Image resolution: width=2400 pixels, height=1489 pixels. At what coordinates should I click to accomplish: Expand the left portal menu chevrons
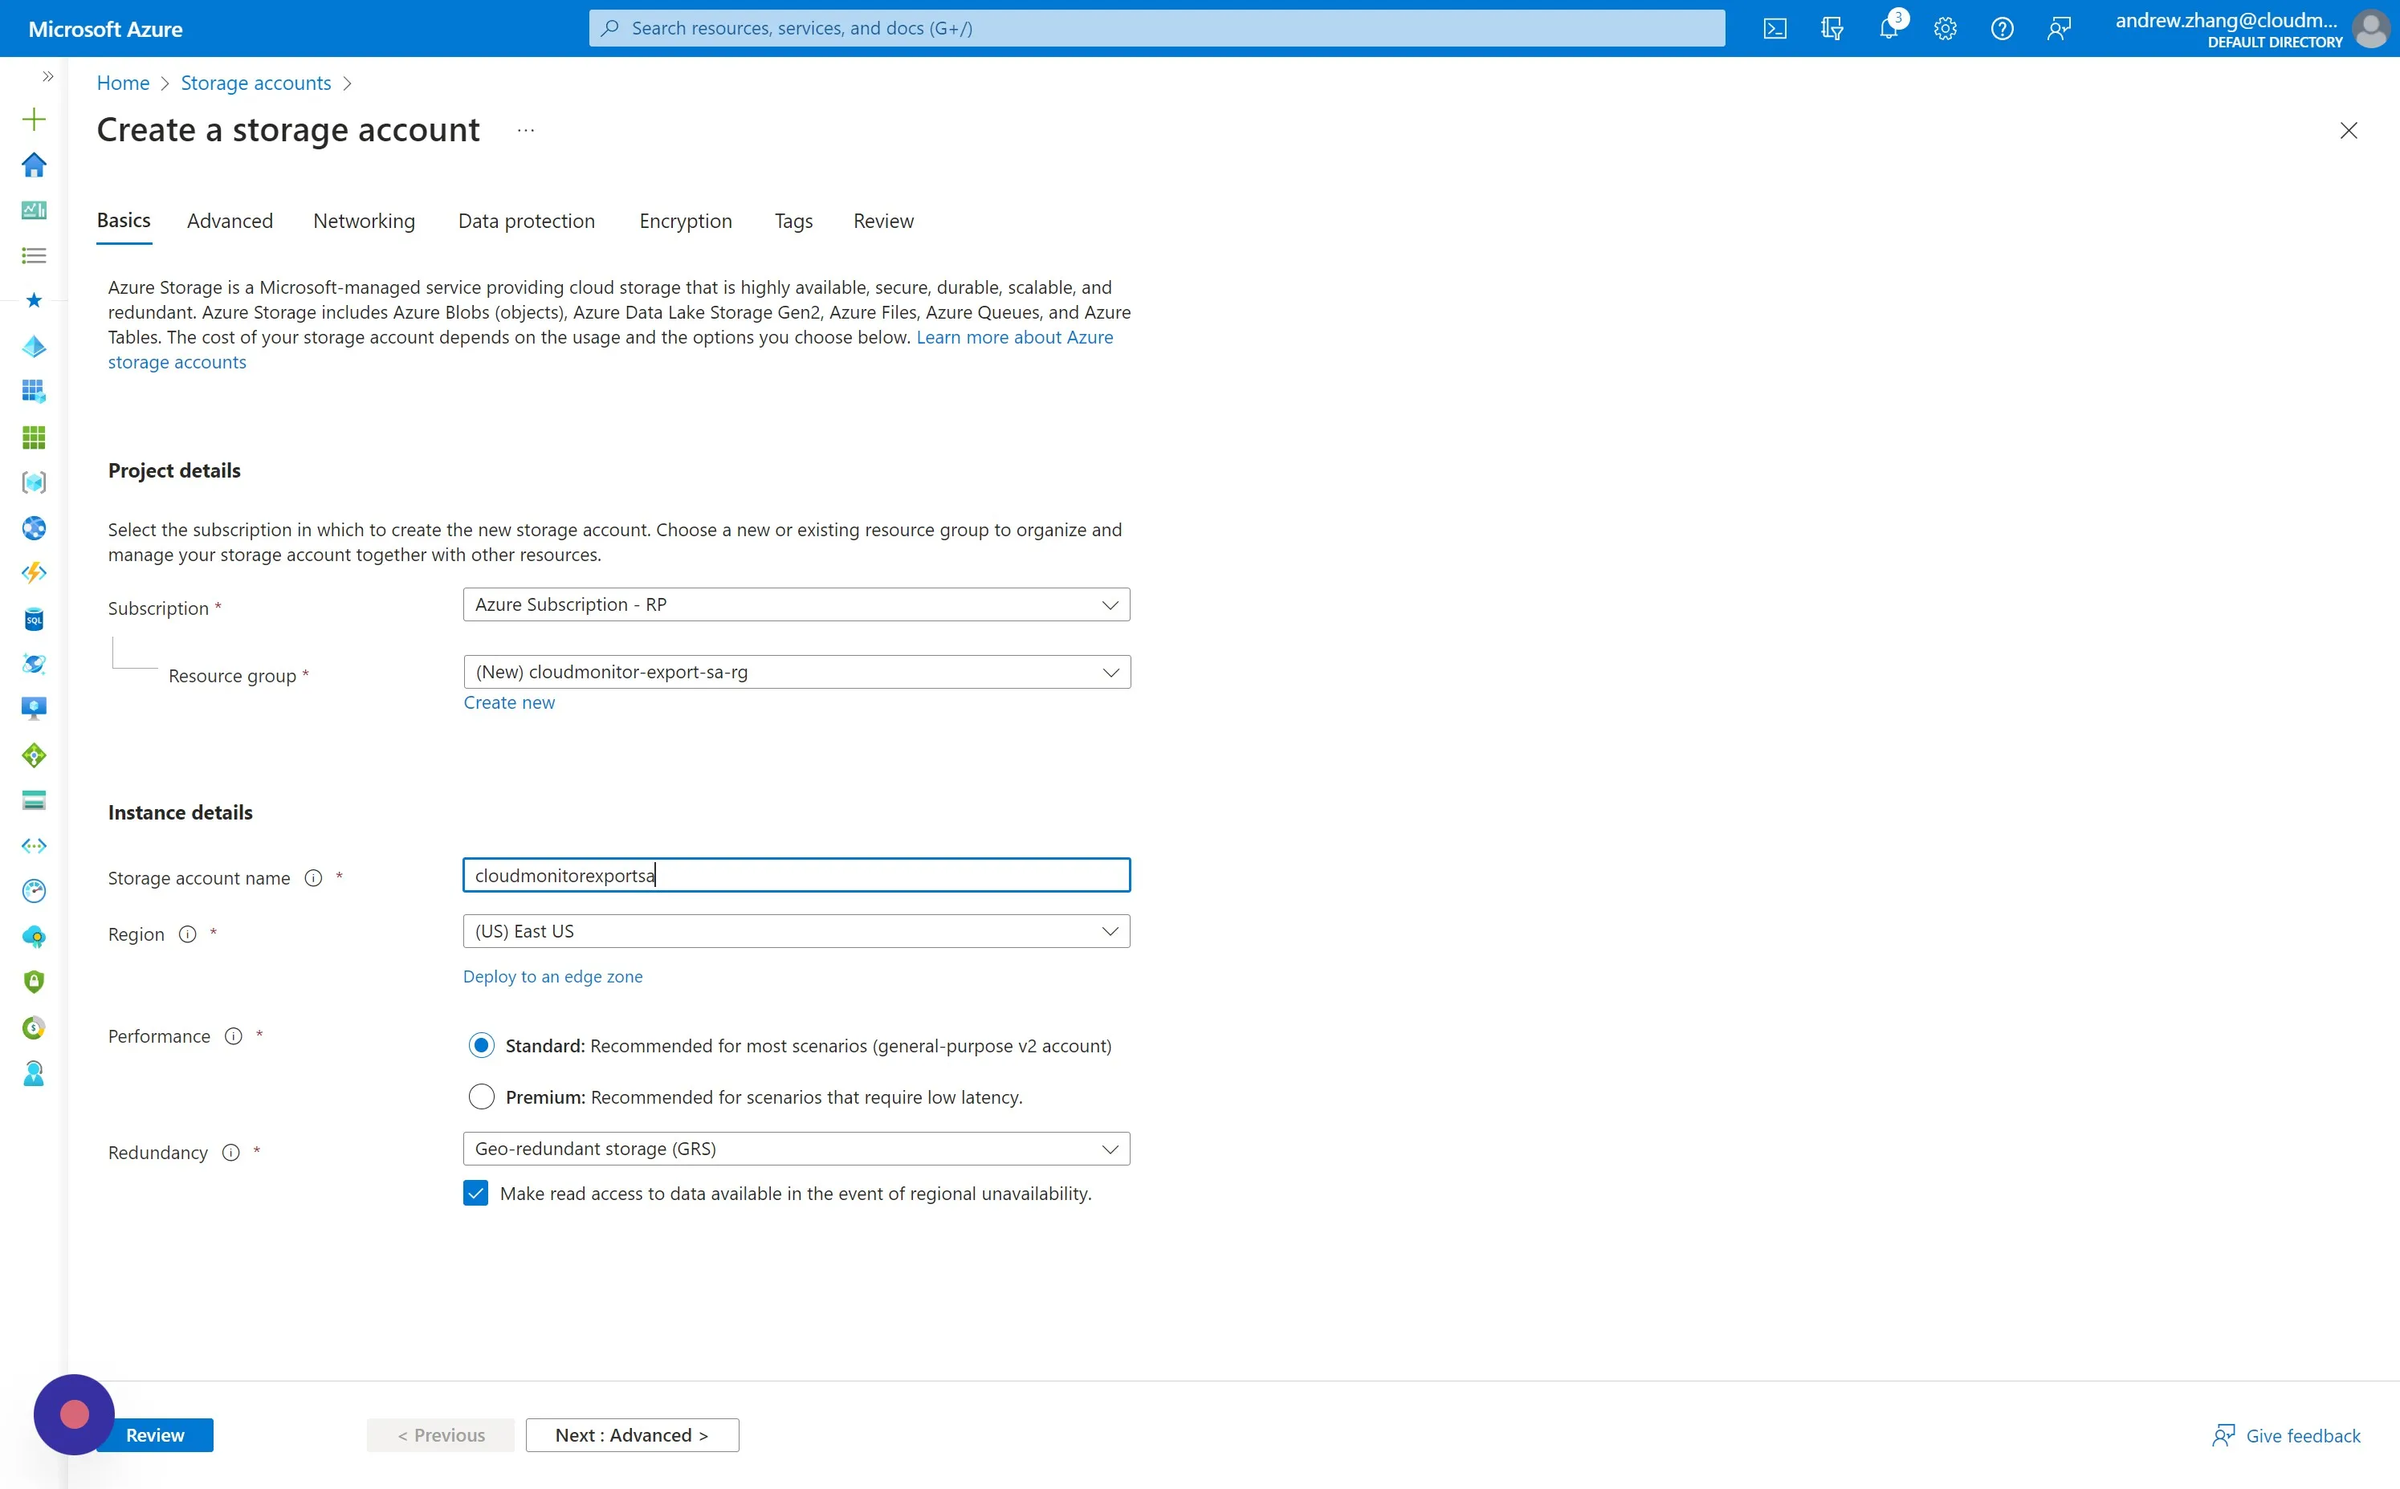click(x=47, y=75)
